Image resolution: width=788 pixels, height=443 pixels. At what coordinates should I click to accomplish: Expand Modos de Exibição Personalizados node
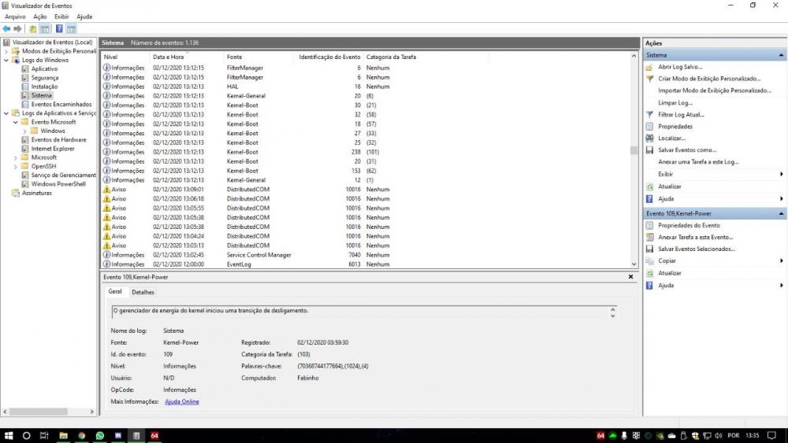(x=6, y=51)
